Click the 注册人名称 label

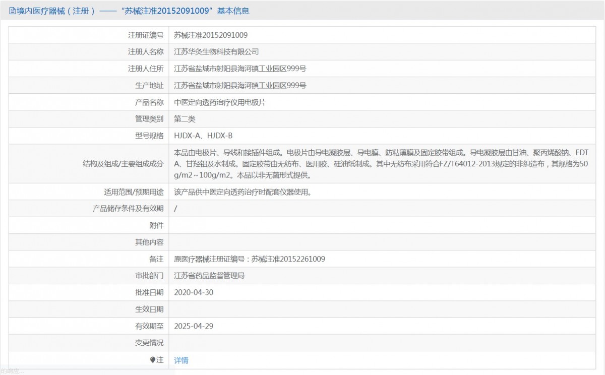pyautogui.click(x=146, y=52)
